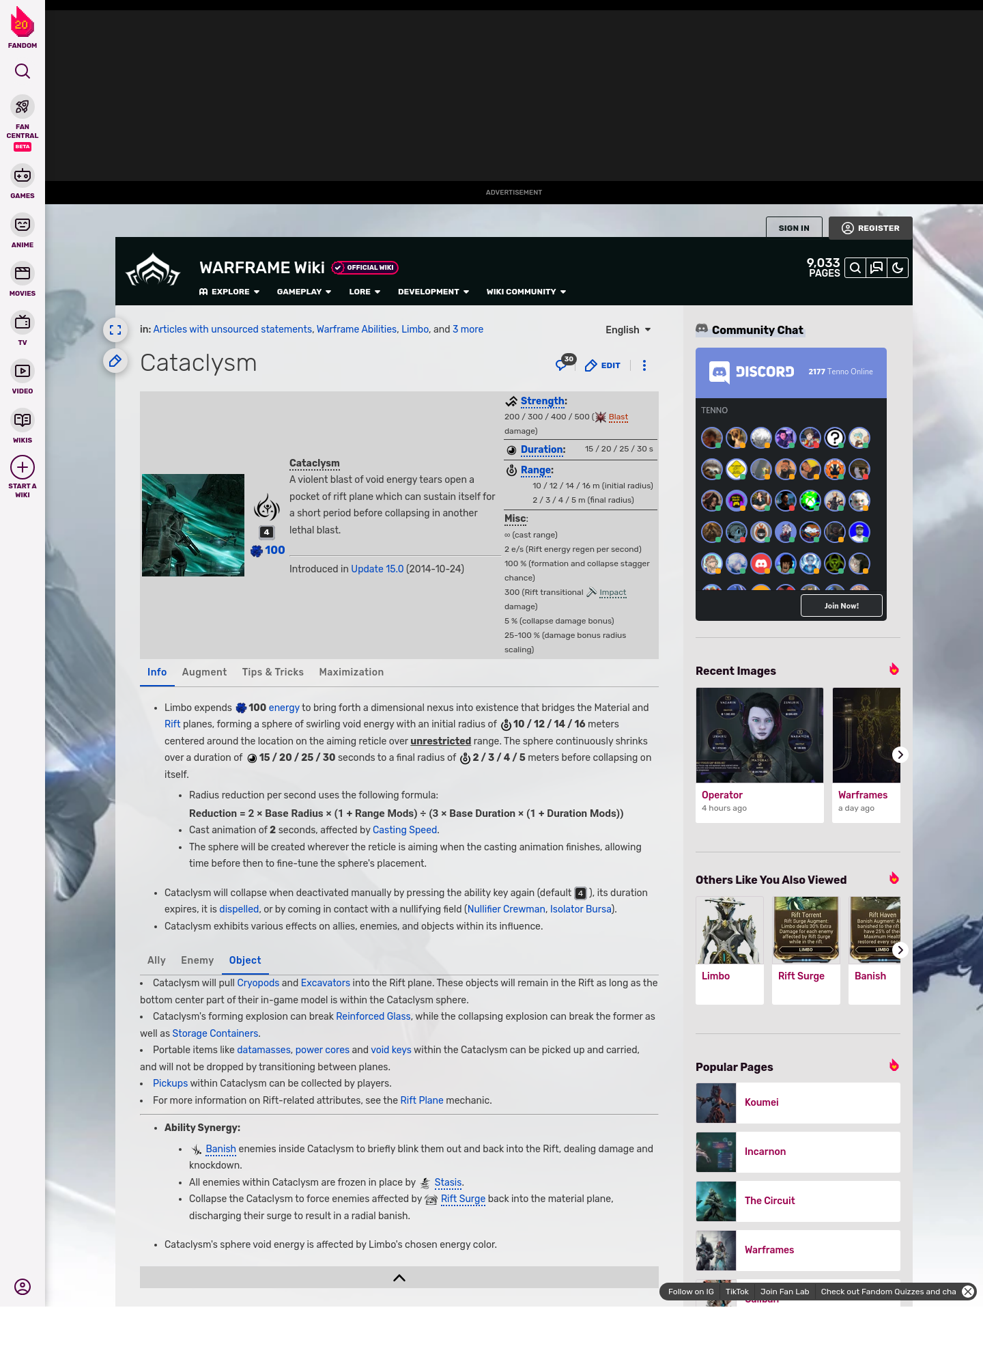Expand the Explore dropdown menu
983x1366 pixels.
coord(229,292)
